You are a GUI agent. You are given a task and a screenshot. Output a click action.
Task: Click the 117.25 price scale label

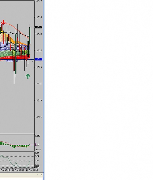click(39, 50)
